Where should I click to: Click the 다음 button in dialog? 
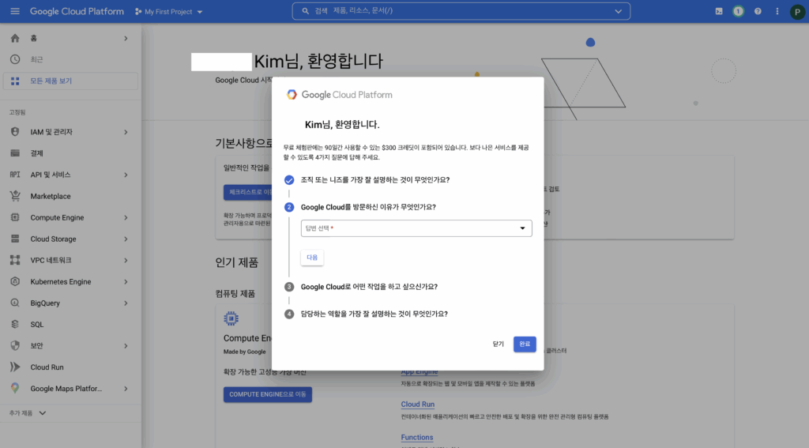pyautogui.click(x=312, y=257)
